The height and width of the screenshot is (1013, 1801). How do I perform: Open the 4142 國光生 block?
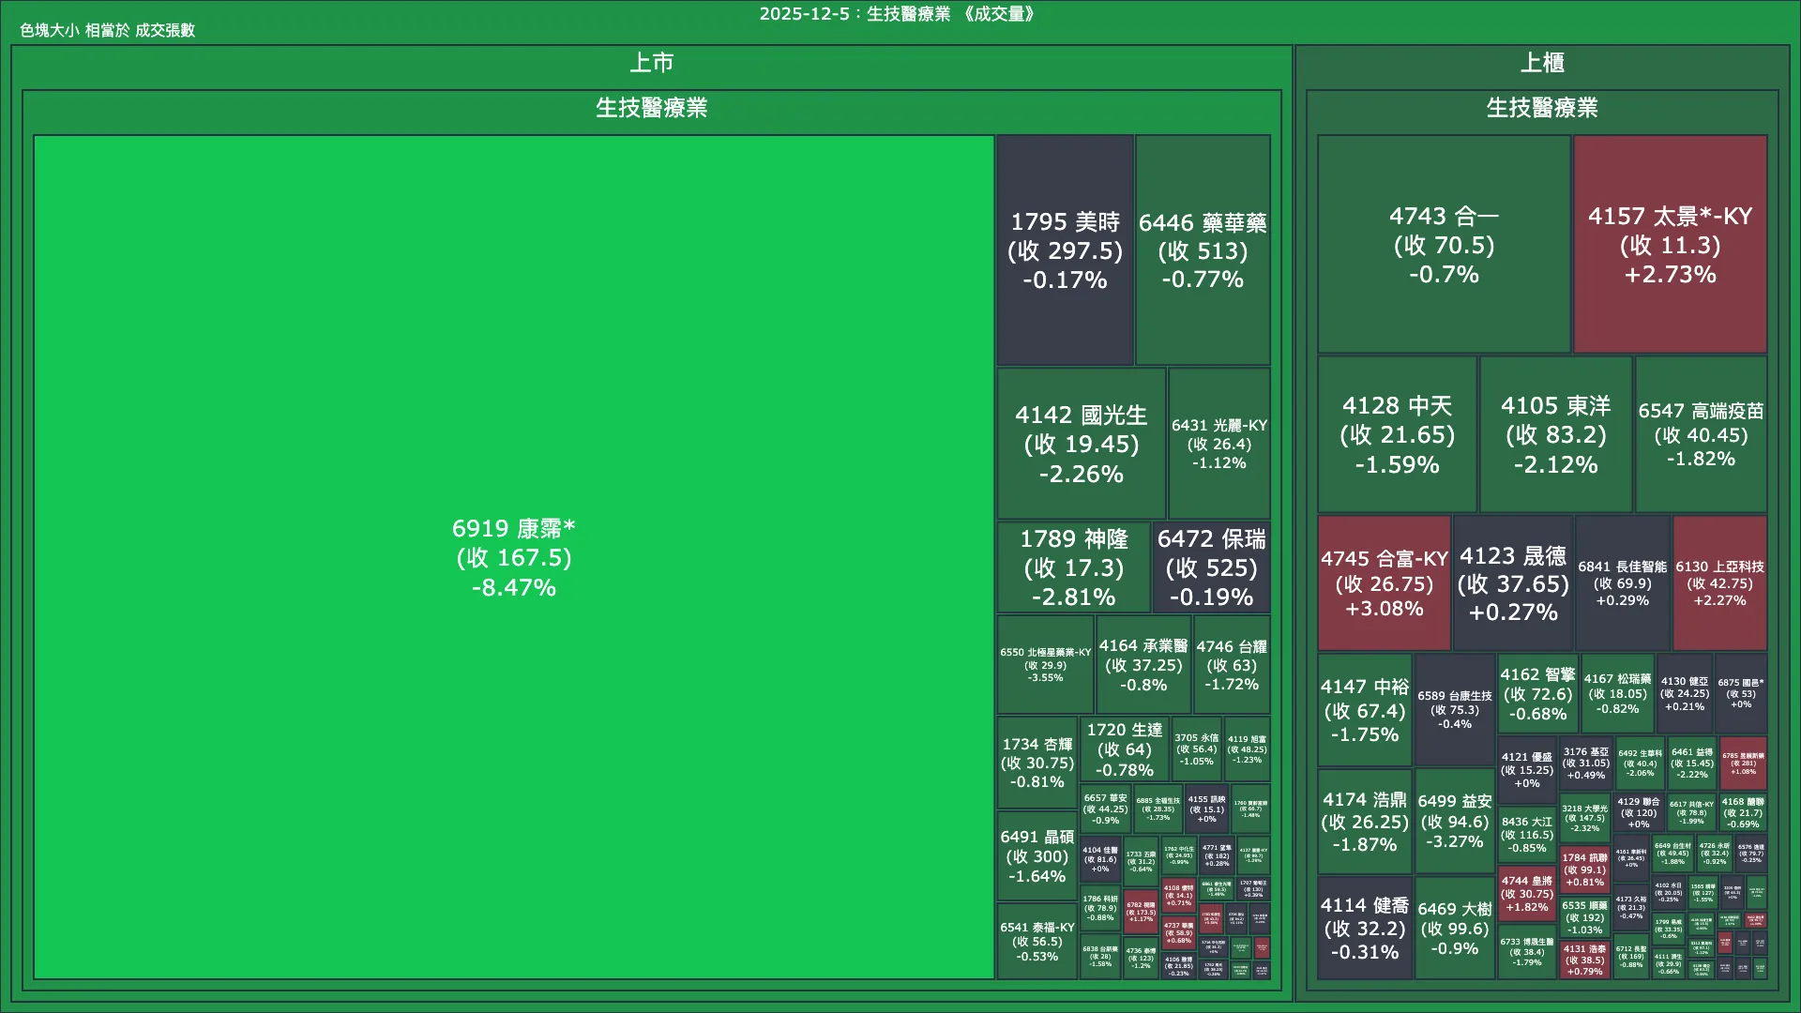(x=1081, y=444)
